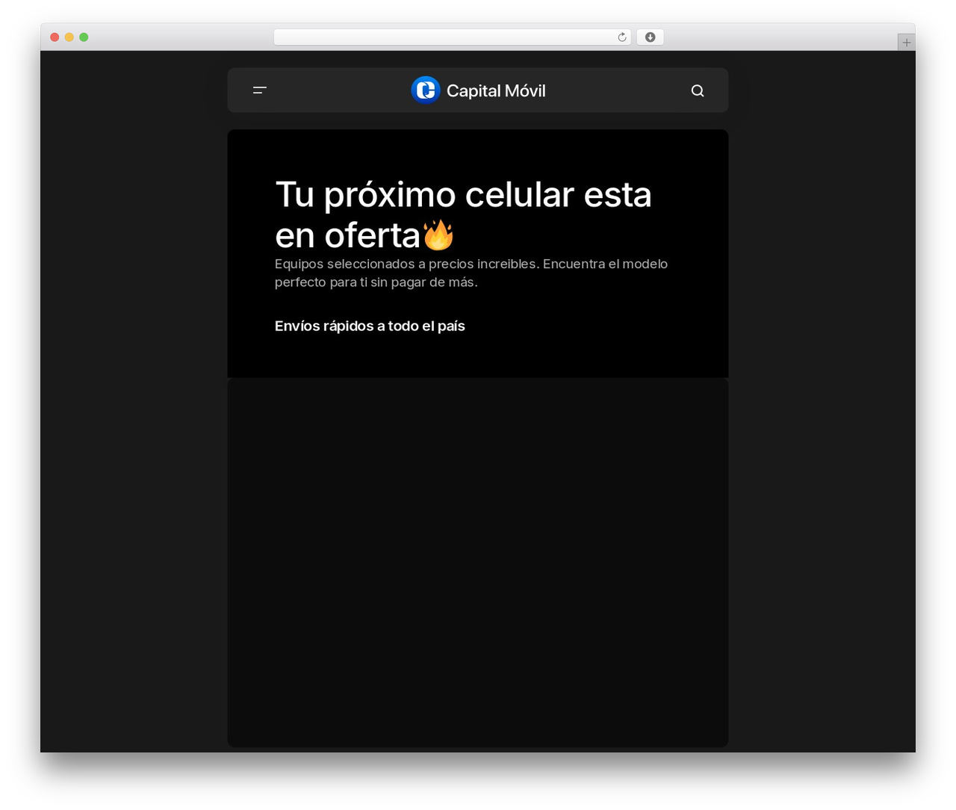Open search with the magnifier icon
This screenshot has width=956, height=810.
pos(698,90)
